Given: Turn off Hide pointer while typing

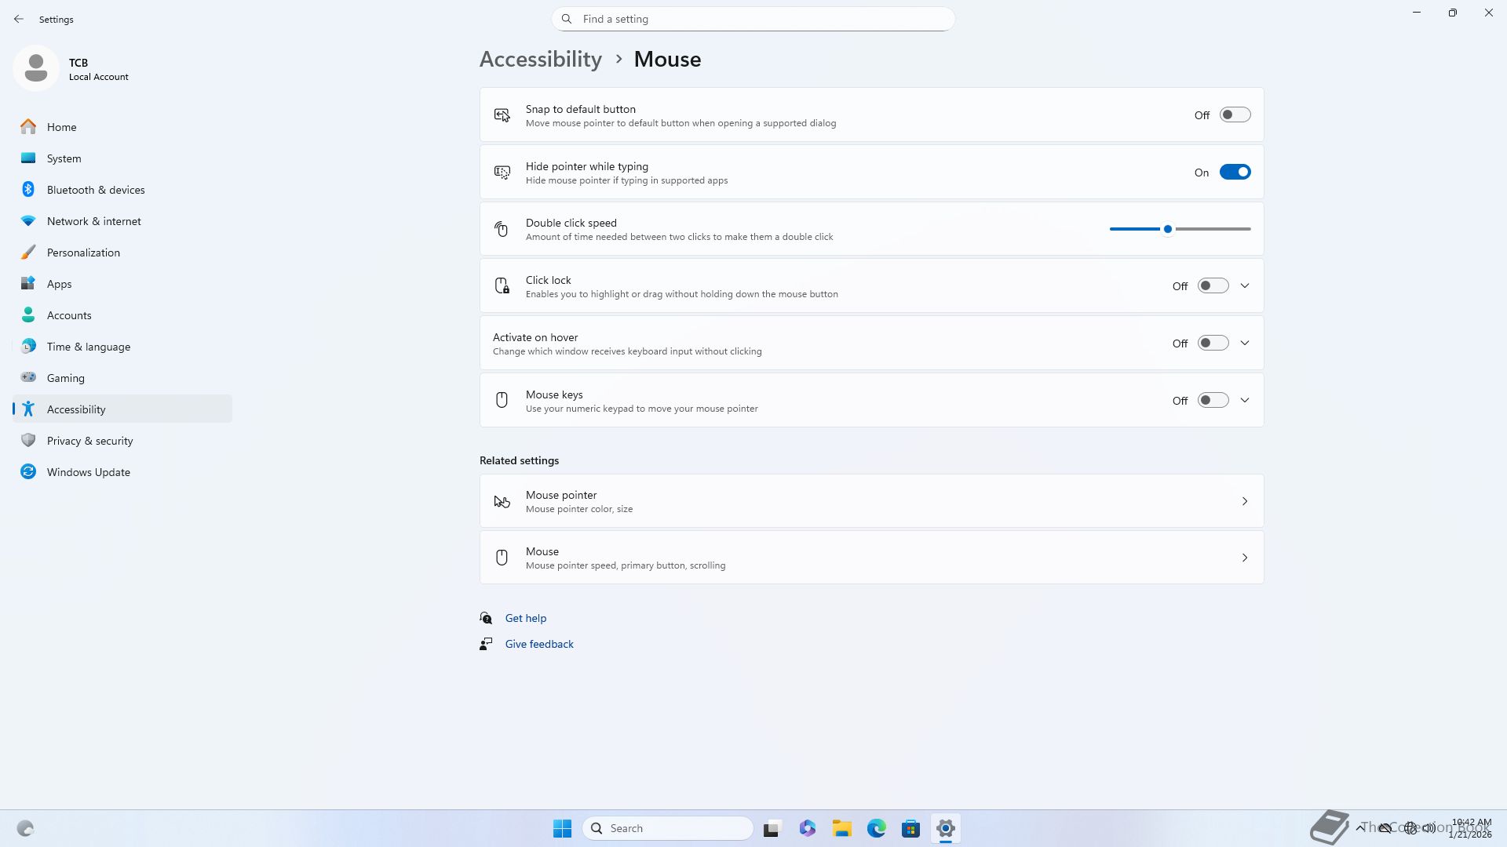Looking at the screenshot, I should pos(1235,173).
